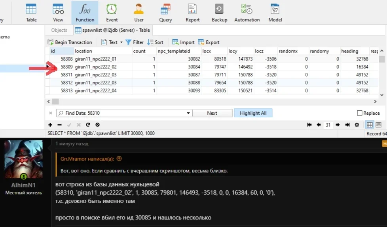Viewport: 387px width, 227px height.
Task: Open the Query toolbar icon
Action: [165, 13]
